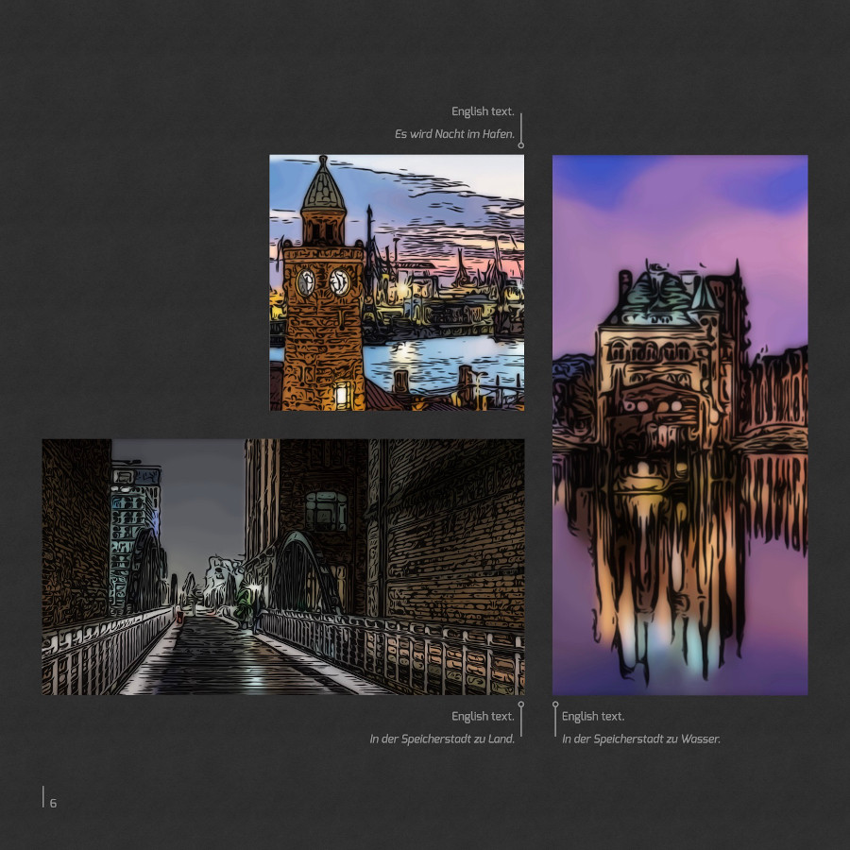
Task: Click 'English text.' above 'zu Wasser' caption
Action: [593, 717]
